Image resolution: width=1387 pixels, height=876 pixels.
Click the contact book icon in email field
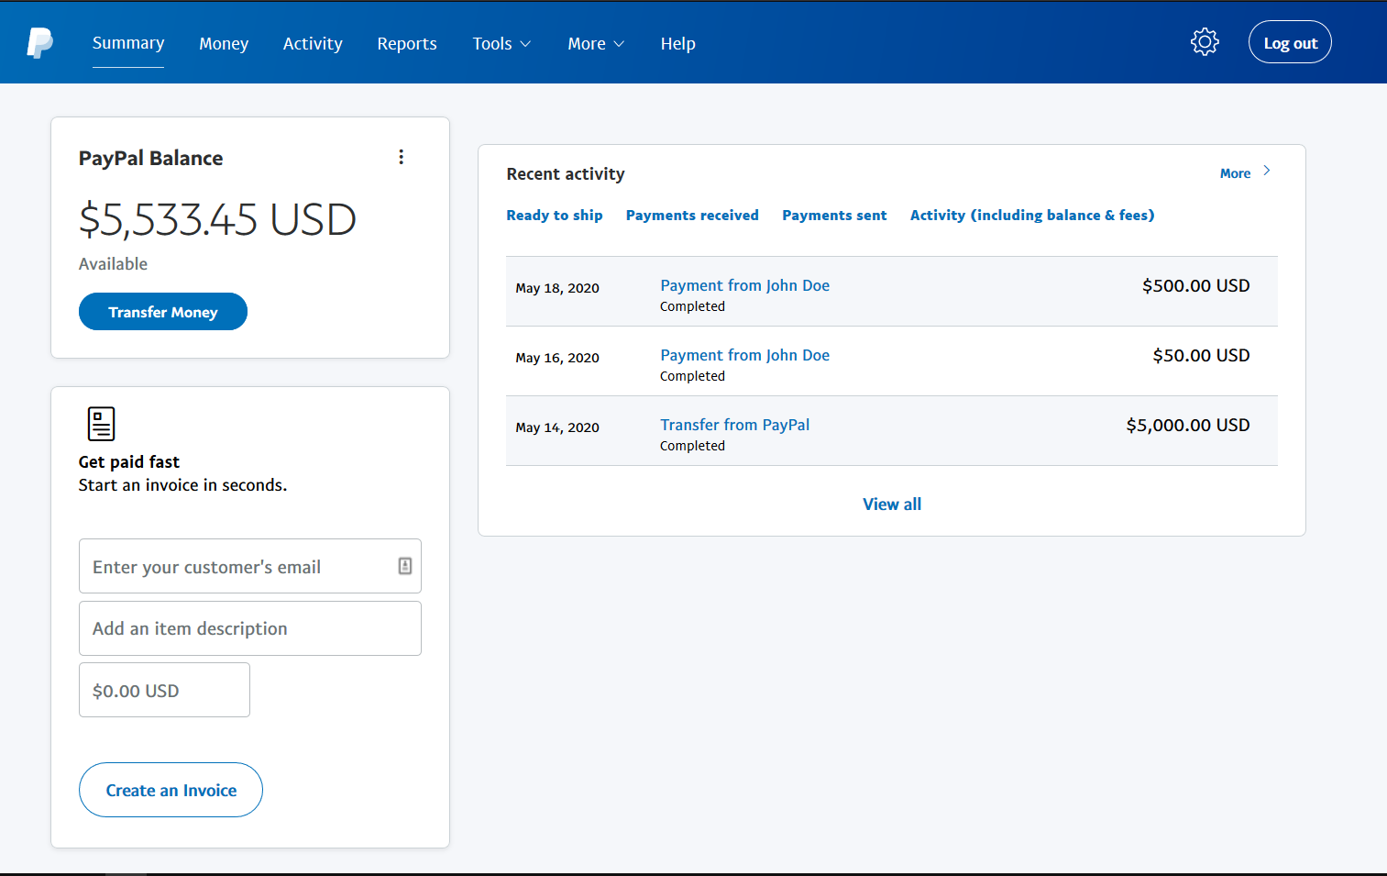click(404, 566)
